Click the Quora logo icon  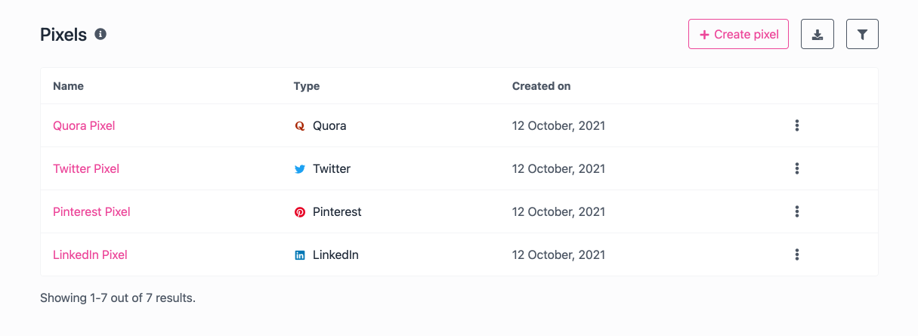click(300, 126)
